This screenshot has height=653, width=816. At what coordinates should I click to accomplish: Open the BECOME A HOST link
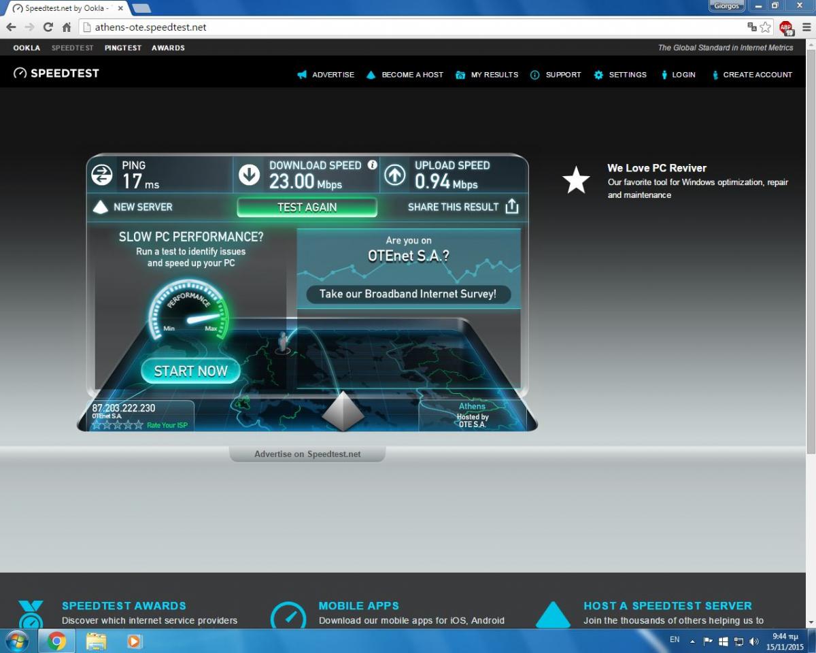coord(412,75)
